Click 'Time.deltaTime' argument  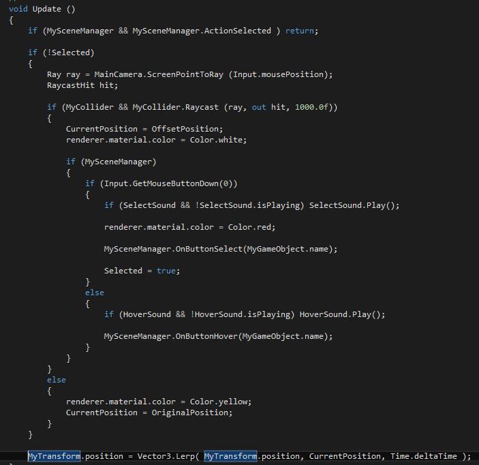pyautogui.click(x=424, y=456)
